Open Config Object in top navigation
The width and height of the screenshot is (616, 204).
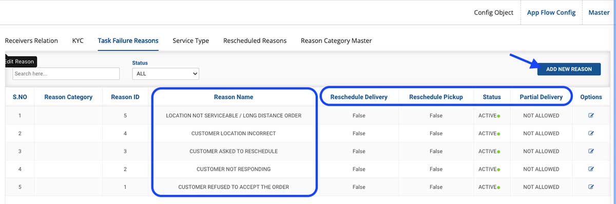coord(493,12)
